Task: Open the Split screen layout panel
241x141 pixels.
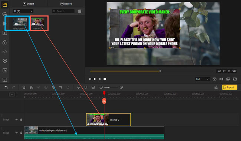Action: [5, 80]
